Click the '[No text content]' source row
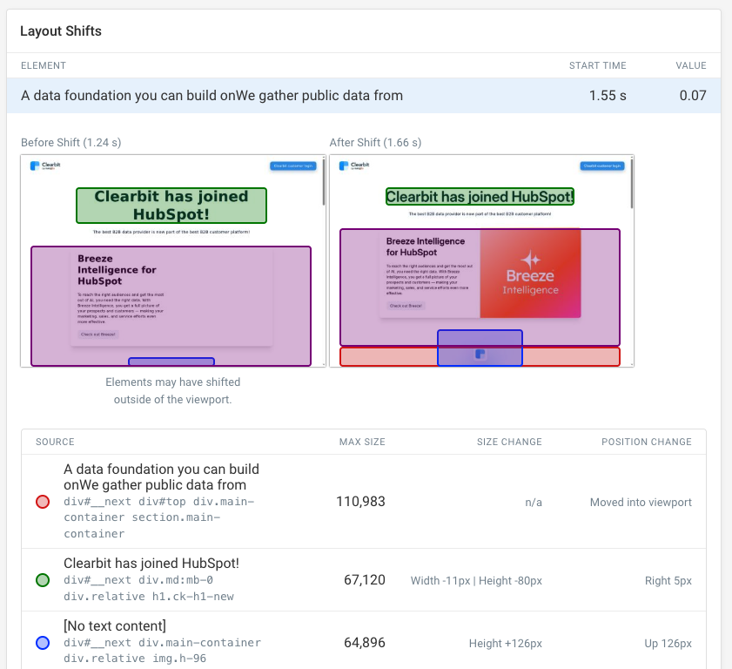 click(364, 642)
